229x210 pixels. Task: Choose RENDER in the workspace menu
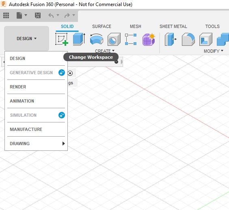36,87
